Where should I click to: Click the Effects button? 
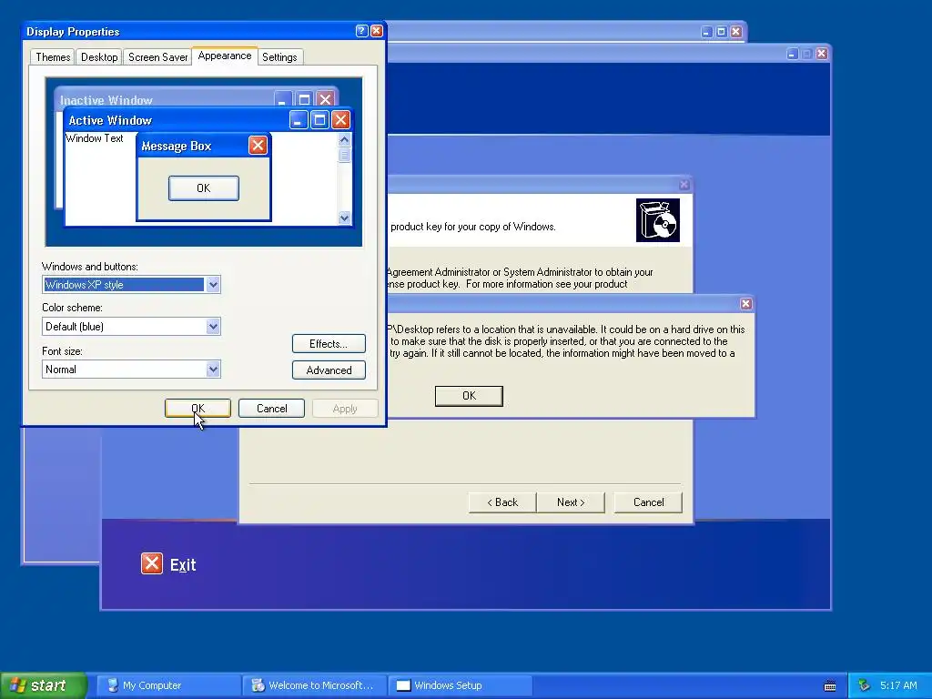[x=329, y=343]
